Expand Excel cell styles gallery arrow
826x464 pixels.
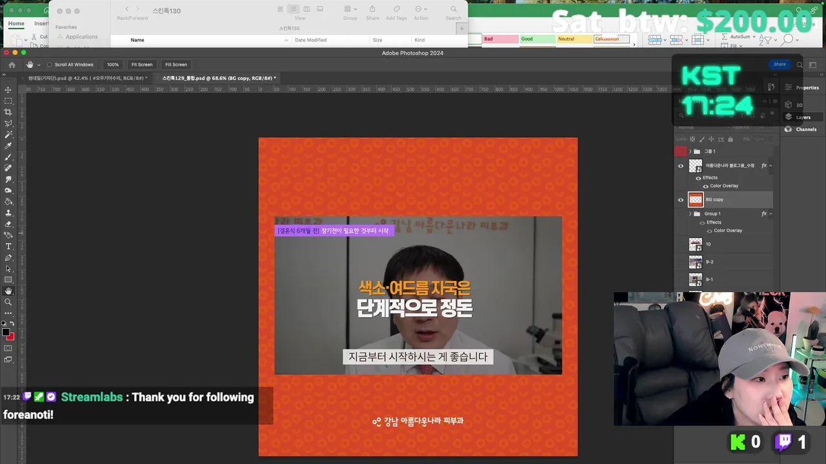point(634,44)
